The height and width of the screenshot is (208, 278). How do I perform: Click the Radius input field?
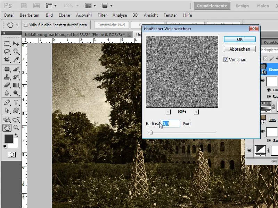(170, 123)
